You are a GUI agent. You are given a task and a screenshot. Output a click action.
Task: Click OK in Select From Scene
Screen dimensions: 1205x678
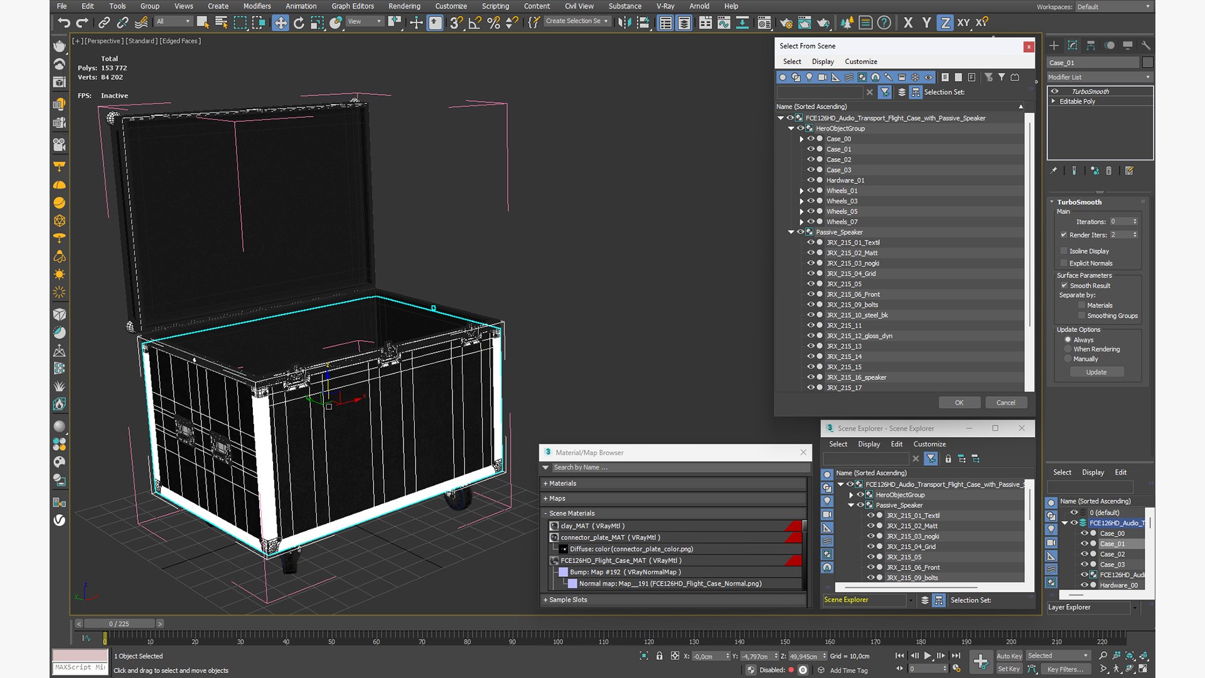(959, 402)
